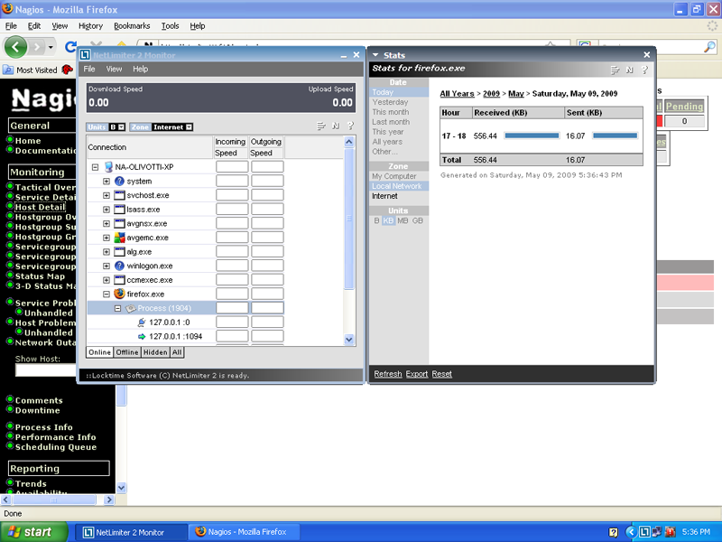This screenshot has height=542, width=722.
Task: Open the Host Detail link in Nagios sidebar
Action: point(41,207)
